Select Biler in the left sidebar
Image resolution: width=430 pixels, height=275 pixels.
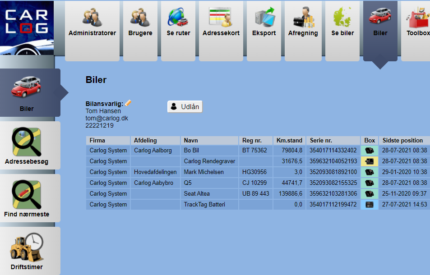point(30,92)
